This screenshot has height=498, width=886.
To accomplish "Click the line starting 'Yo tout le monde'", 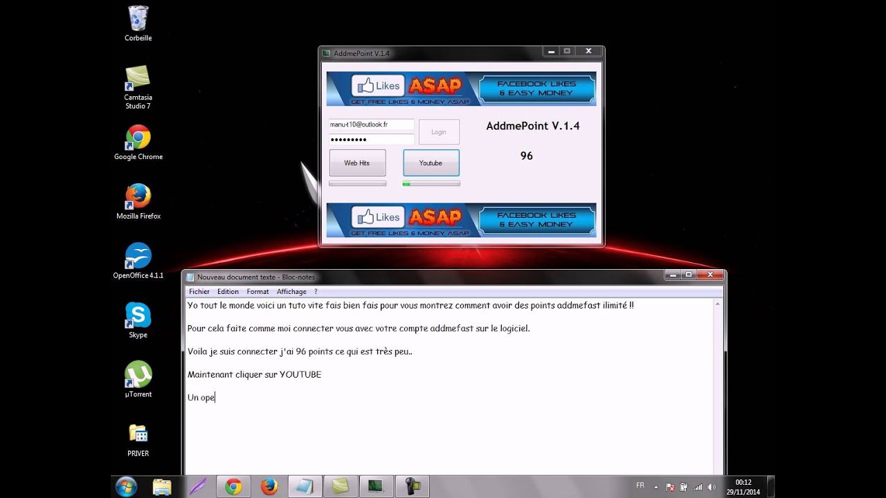I will 410,305.
